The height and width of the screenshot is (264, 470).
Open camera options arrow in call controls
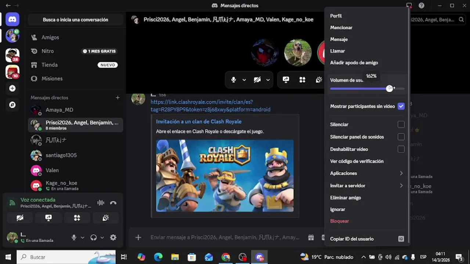click(x=268, y=80)
